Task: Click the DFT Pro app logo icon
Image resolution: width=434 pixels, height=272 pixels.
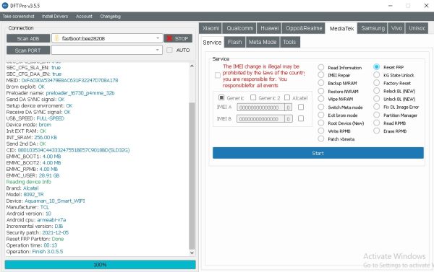Action: pos(5,6)
